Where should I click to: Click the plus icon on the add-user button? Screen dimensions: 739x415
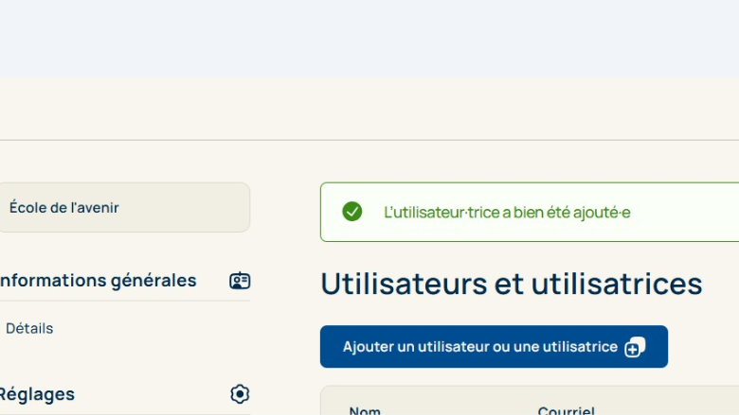635,347
